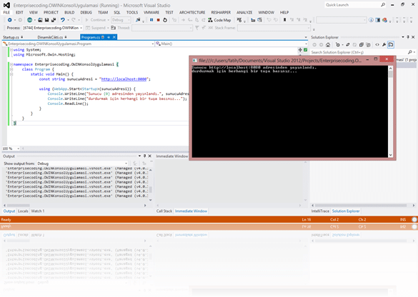Click the Restart debugging icon
The image size is (418, 297).
(x=165, y=20)
